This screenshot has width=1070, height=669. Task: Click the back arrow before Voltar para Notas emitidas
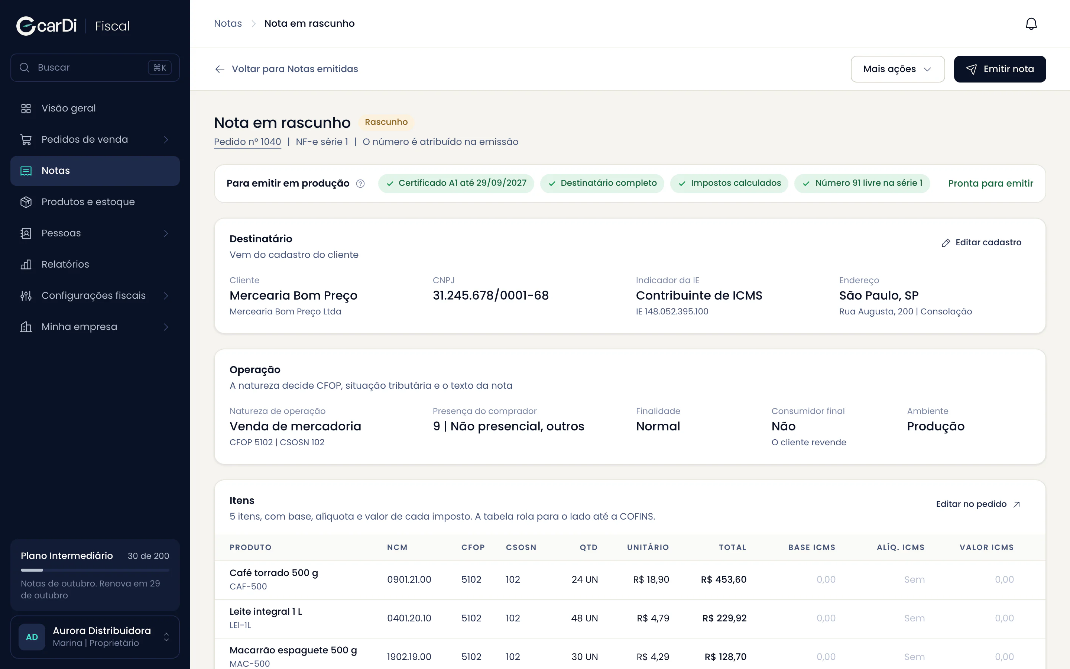(220, 69)
